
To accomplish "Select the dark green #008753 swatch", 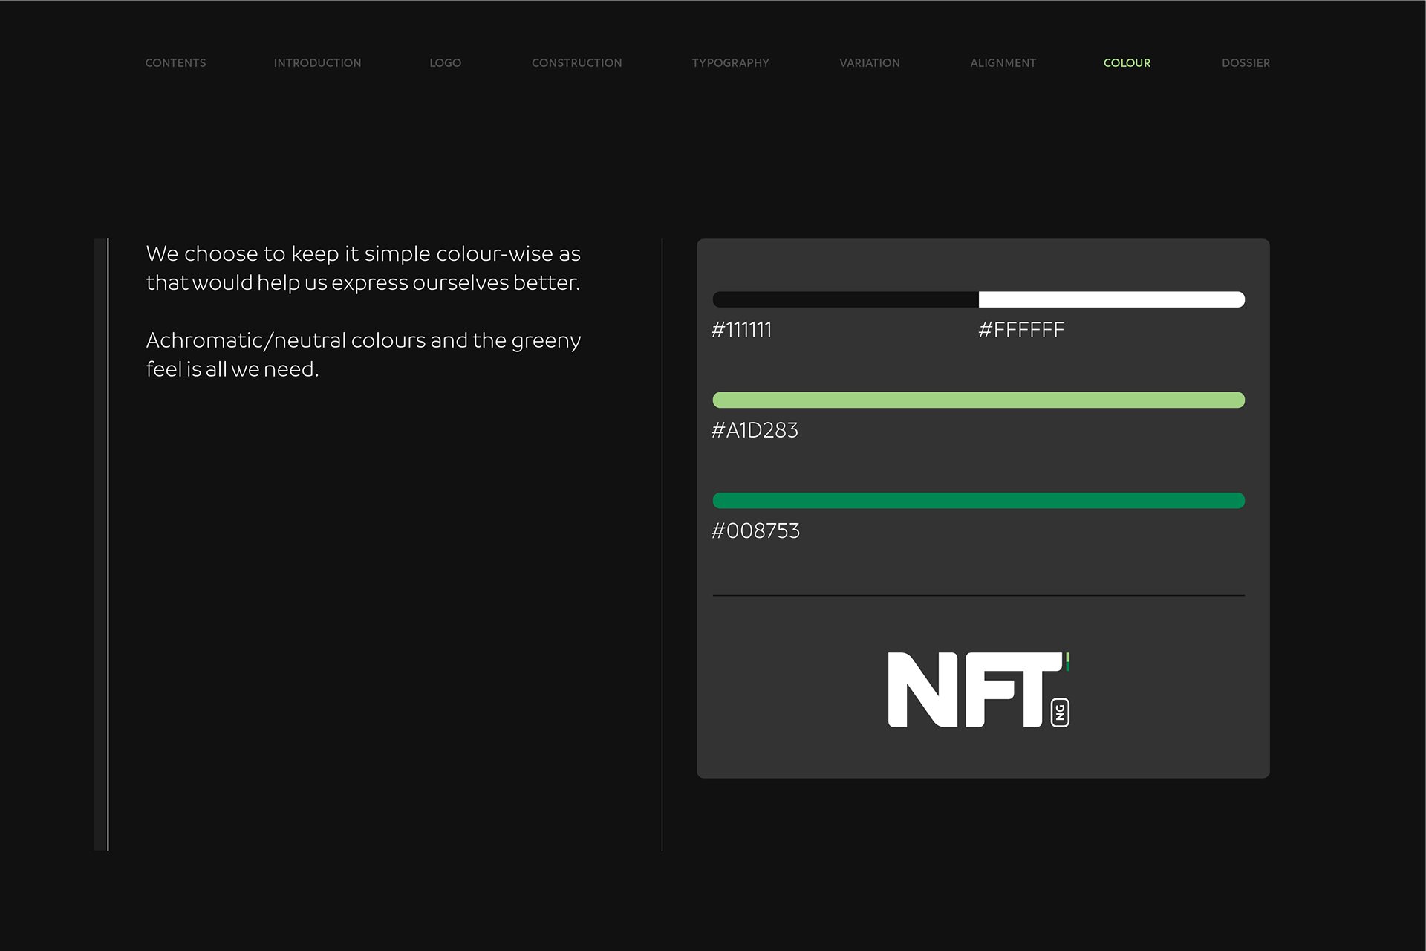I will point(978,501).
